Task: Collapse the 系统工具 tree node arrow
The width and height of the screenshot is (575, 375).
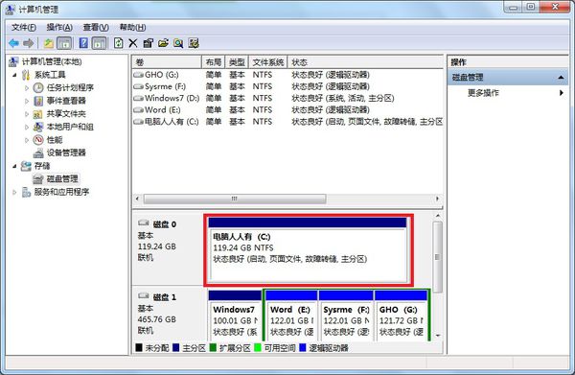Action: [x=14, y=75]
